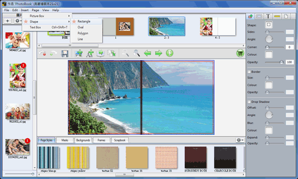Expand the Shape submenu entry

(x=47, y=22)
